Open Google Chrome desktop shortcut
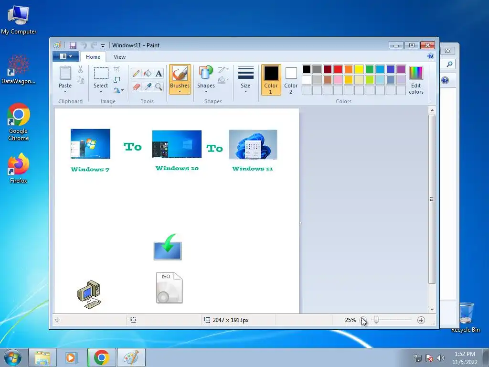Viewport: 489px width, 367px height. (19, 122)
